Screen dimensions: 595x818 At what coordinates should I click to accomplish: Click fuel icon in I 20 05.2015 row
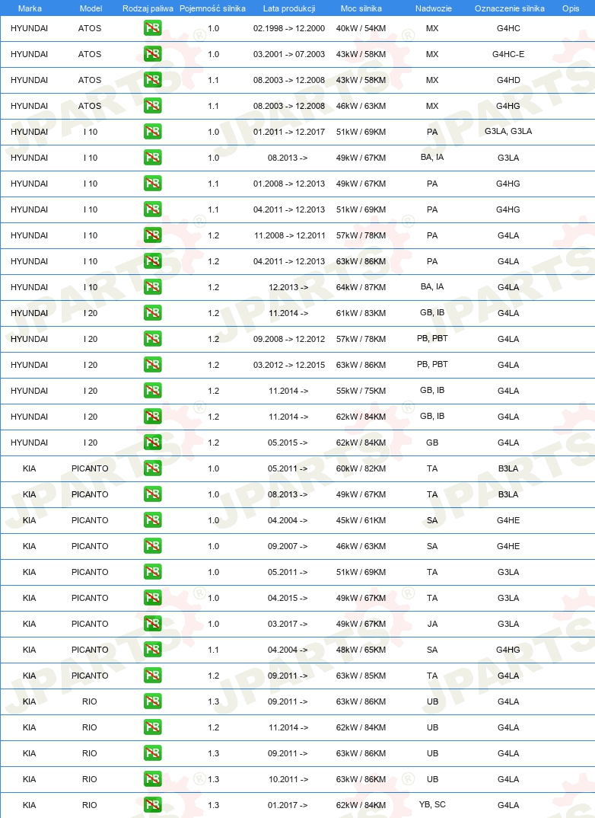tap(153, 443)
